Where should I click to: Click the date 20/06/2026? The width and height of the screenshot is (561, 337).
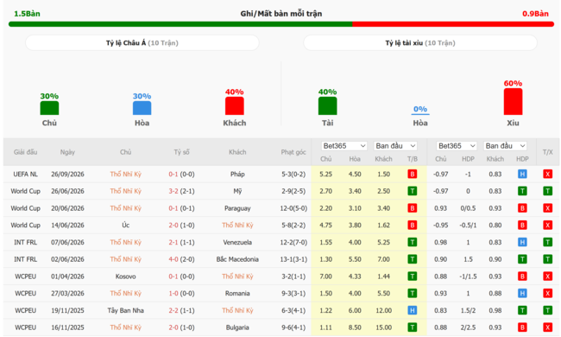(x=67, y=208)
